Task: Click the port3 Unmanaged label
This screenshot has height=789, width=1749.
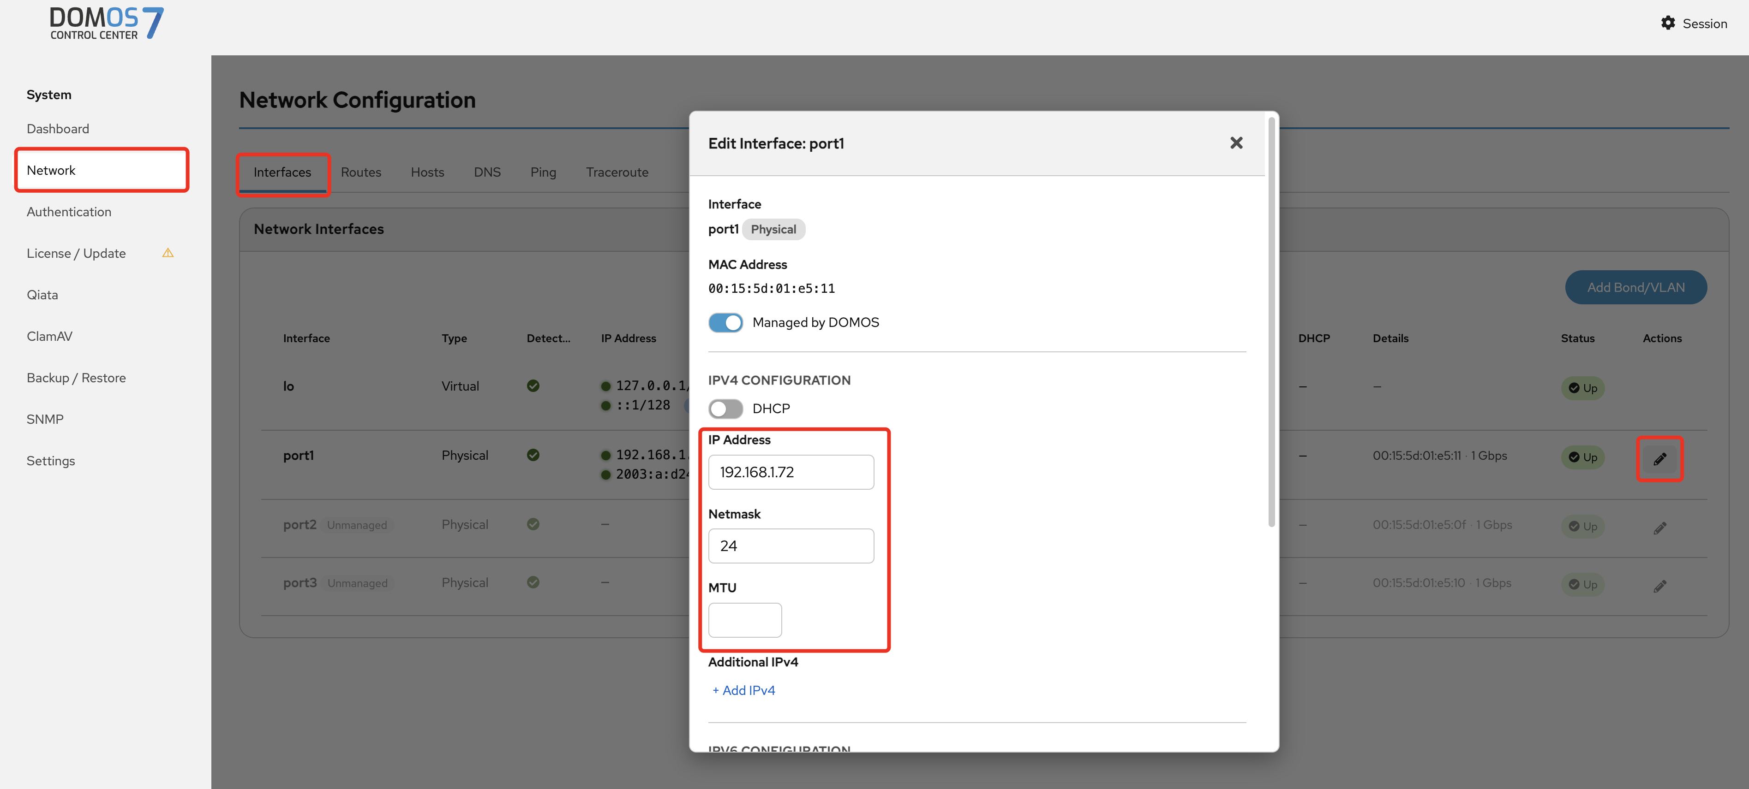Action: click(x=357, y=583)
